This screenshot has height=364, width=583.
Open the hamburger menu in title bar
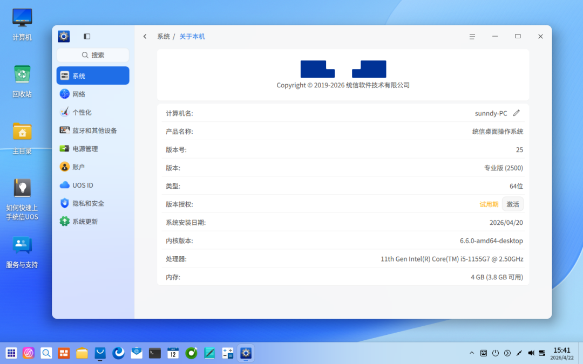coord(472,37)
